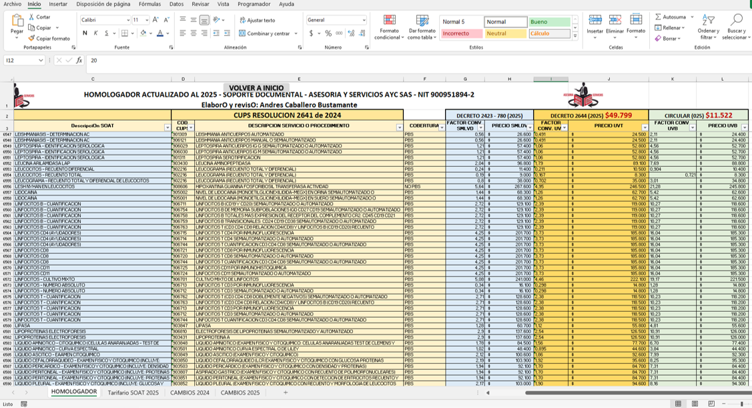Click the Cortar scissors icon
752x408 pixels.
31,17
